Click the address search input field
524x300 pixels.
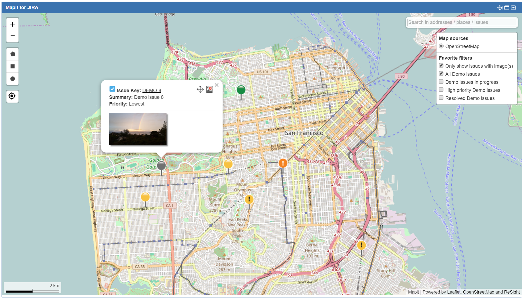[x=461, y=22]
